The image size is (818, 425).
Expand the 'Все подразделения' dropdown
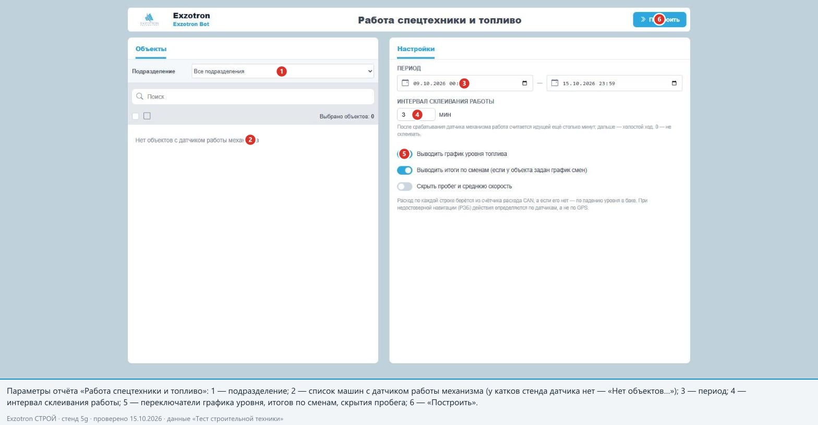pos(283,71)
